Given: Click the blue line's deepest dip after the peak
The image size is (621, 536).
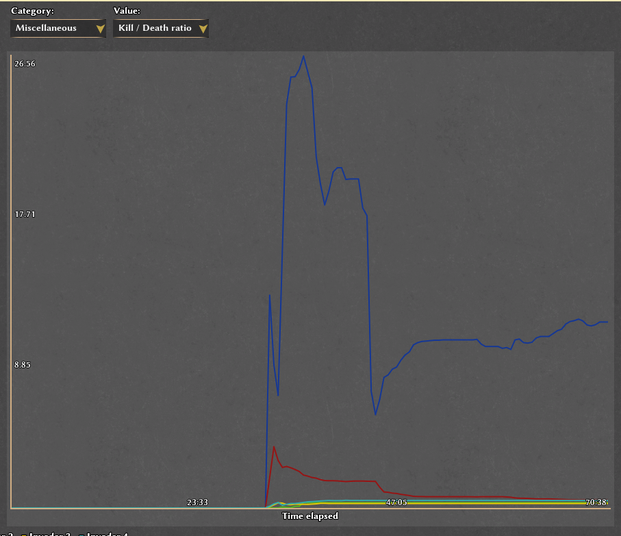Looking at the screenshot, I should tap(375, 414).
